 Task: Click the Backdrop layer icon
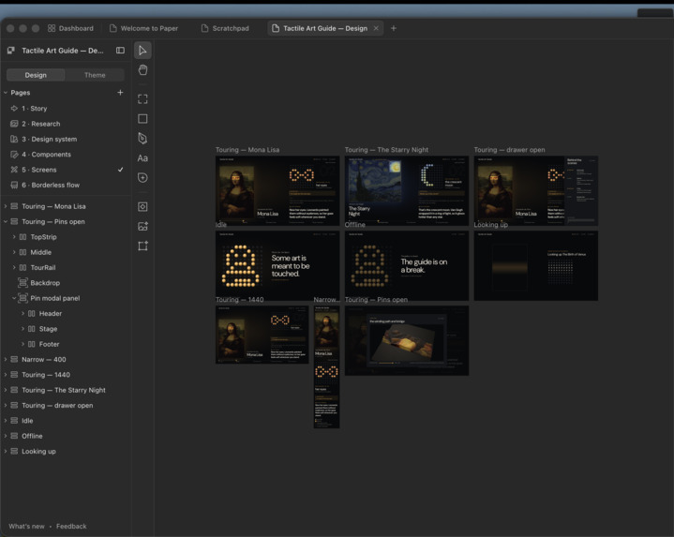click(x=22, y=283)
